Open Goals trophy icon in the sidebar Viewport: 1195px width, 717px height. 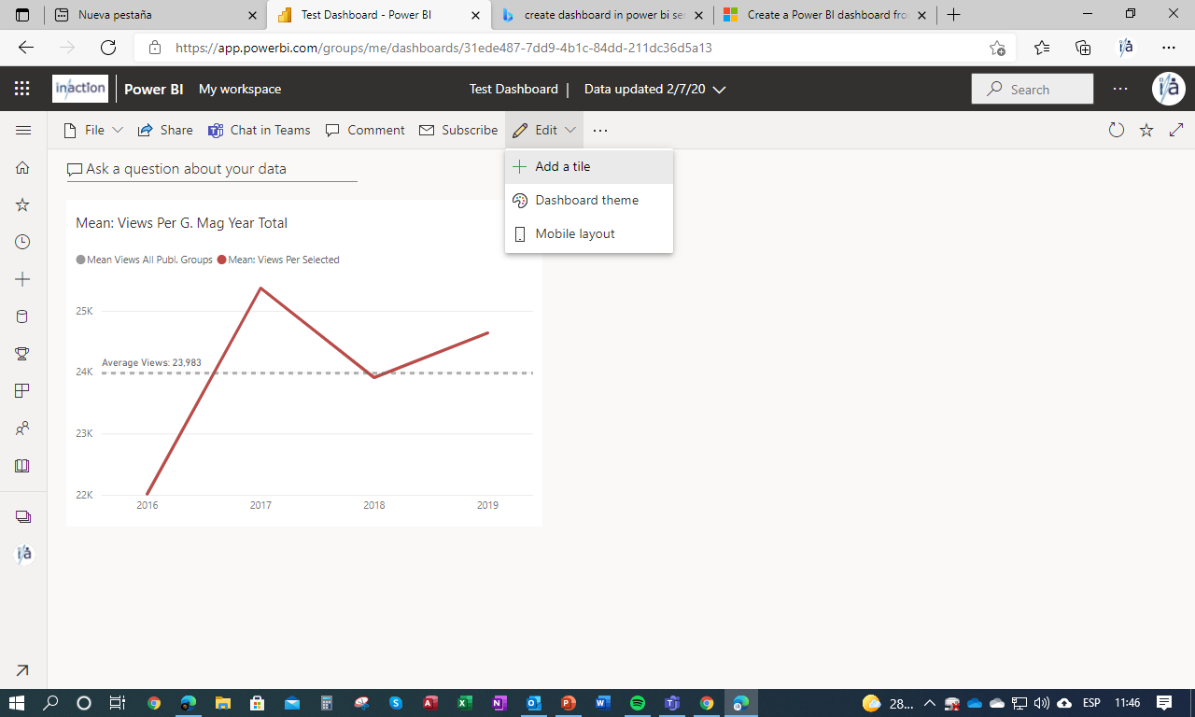pos(23,354)
